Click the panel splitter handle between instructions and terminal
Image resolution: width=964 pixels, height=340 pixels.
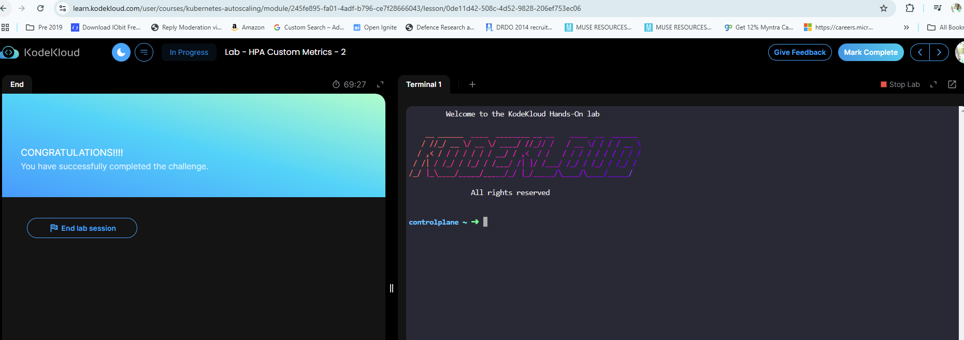pos(392,288)
